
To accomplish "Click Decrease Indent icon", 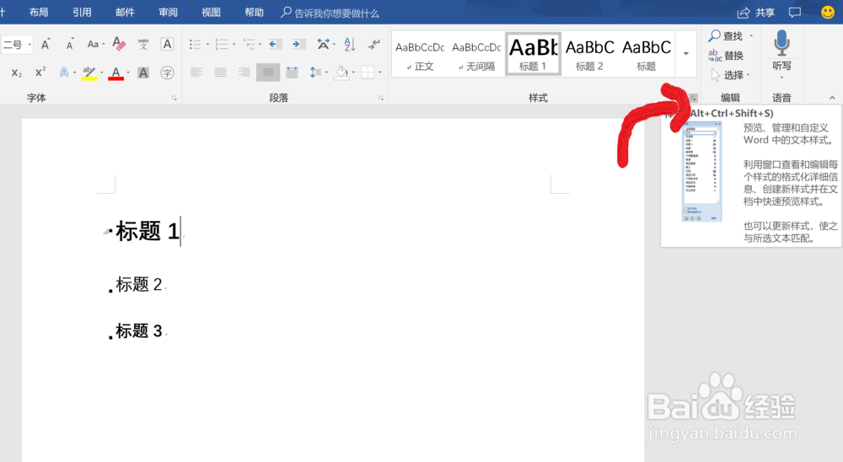I will coord(276,44).
